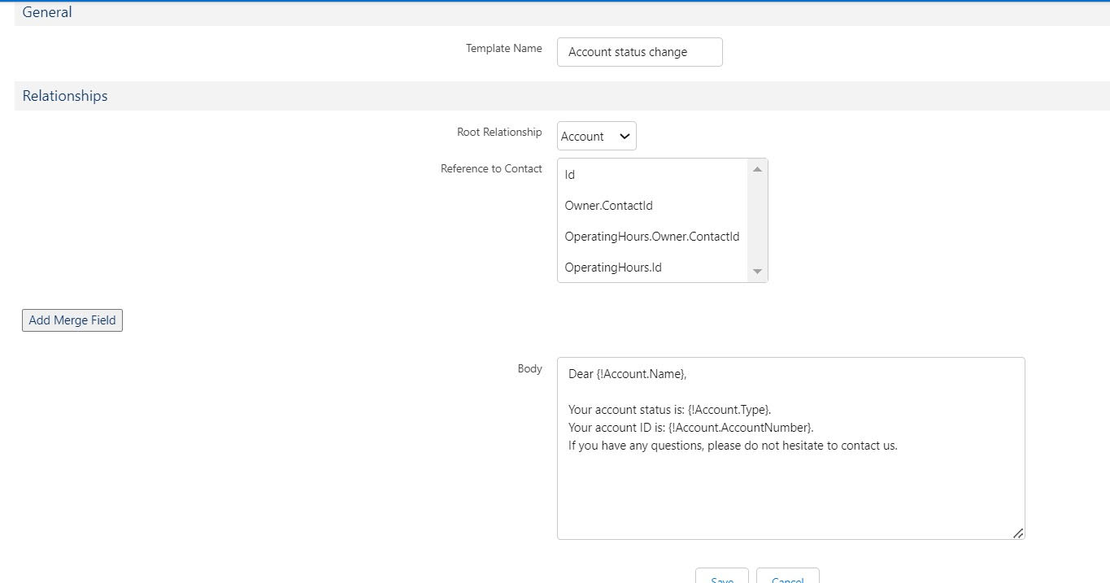Select 'OperatingHours.Owner.ContactId' list option
Viewport: 1110px width, 583px height.
tap(652, 237)
